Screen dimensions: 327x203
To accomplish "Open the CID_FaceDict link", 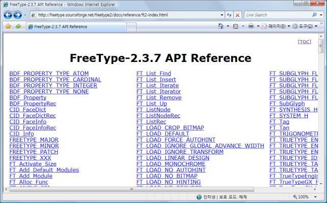I will 28,110.
